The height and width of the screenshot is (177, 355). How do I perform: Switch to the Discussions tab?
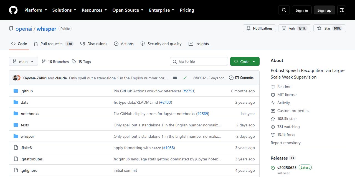[x=94, y=44]
